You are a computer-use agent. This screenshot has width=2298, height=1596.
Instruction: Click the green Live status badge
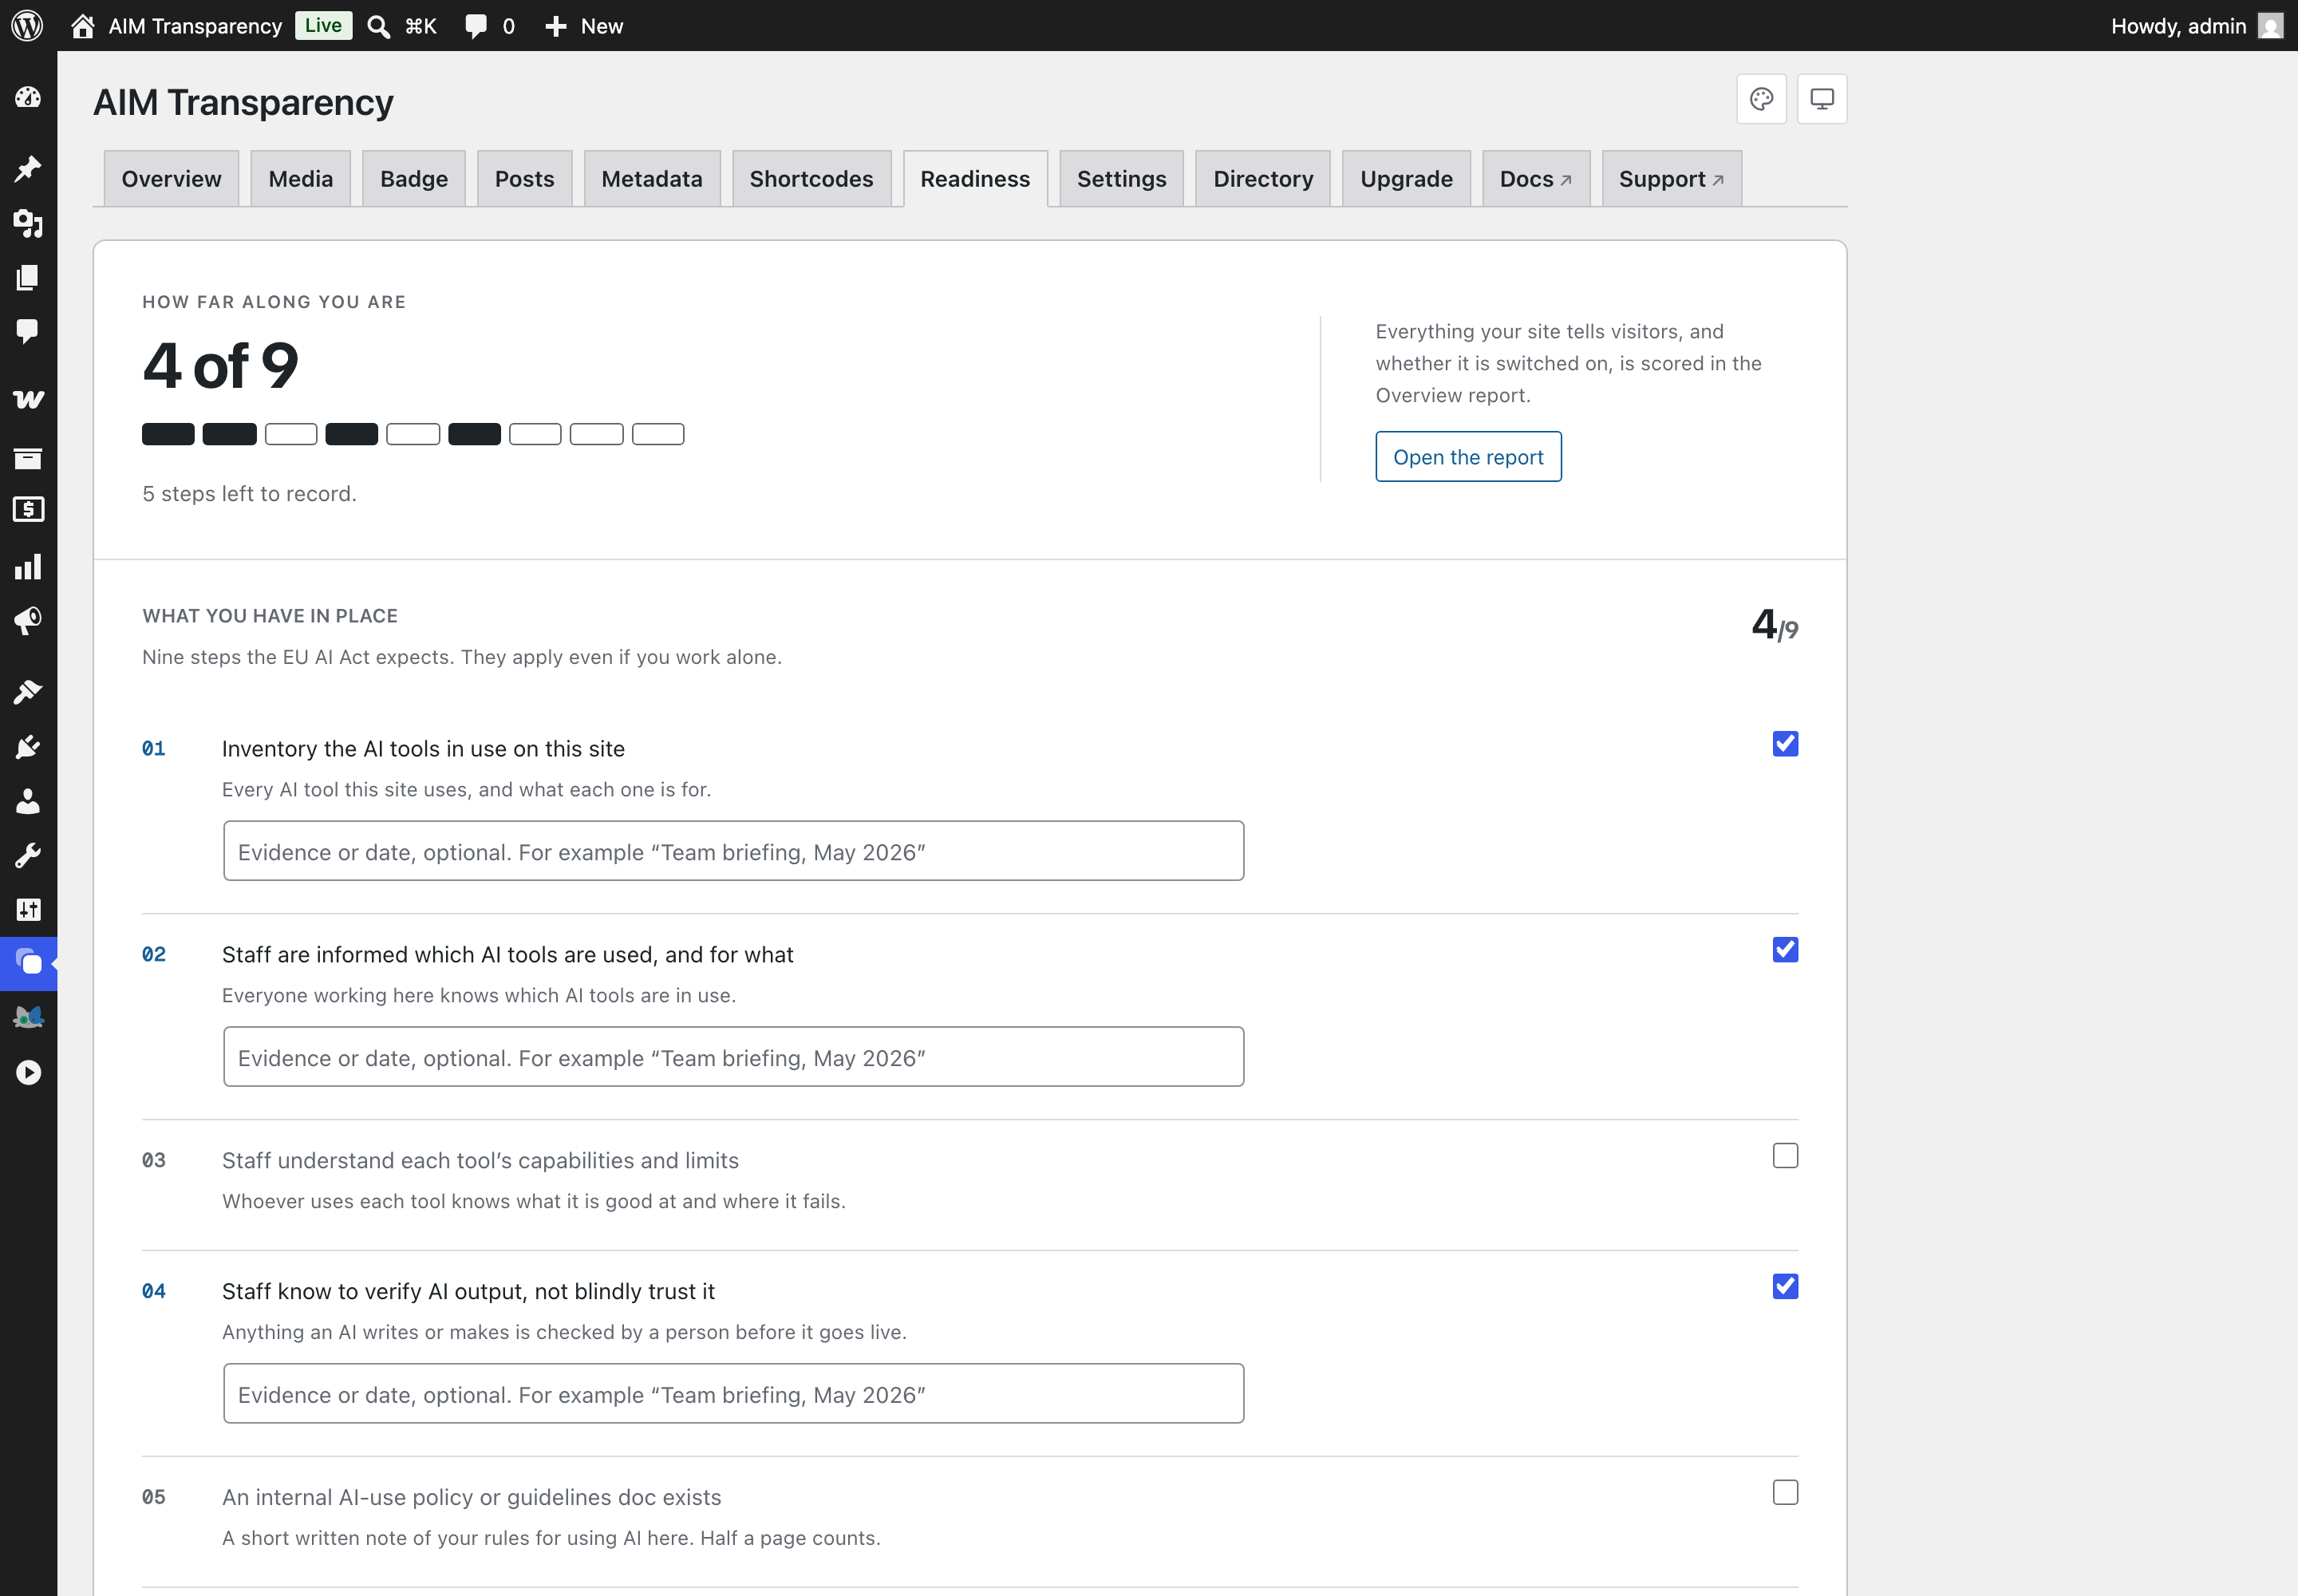tap(323, 26)
